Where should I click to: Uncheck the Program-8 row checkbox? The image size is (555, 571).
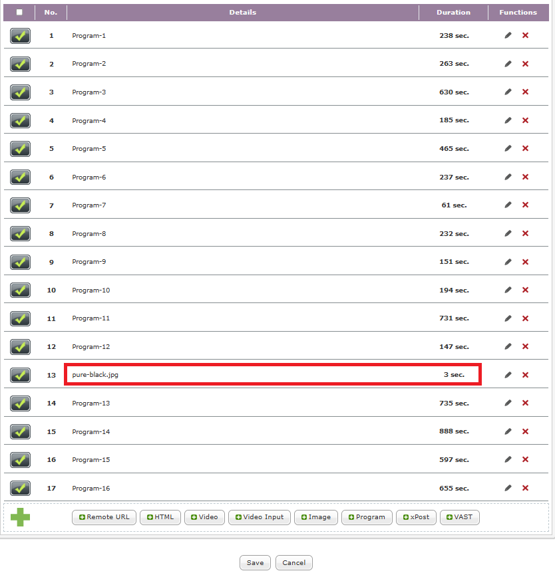click(20, 234)
